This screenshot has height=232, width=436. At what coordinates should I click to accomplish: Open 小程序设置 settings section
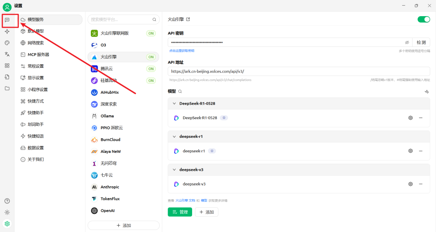pos(50,89)
